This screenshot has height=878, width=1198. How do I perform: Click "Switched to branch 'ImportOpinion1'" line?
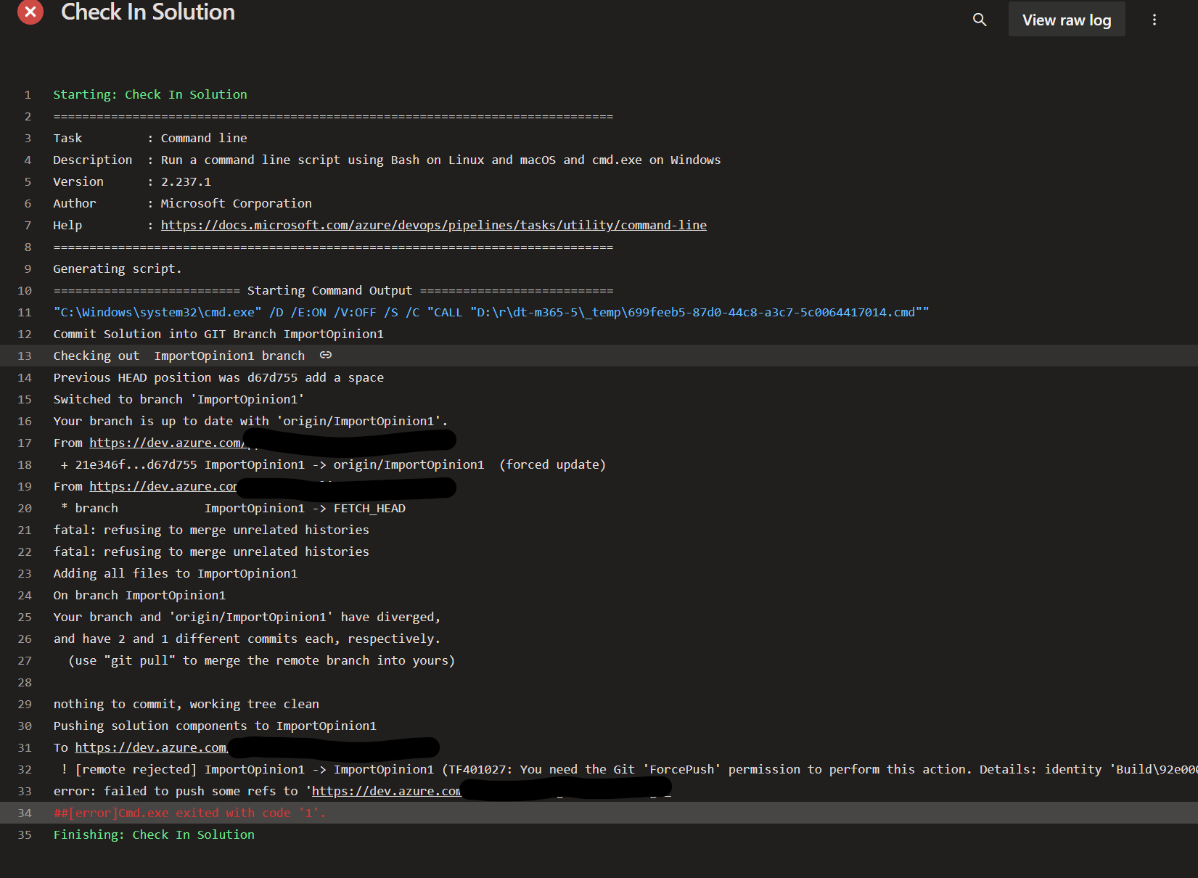coord(179,399)
